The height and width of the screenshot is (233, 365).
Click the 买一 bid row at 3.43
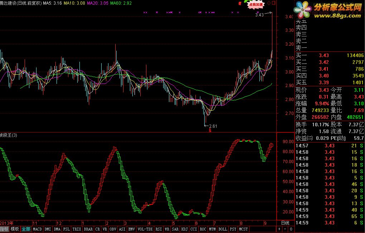[330, 55]
